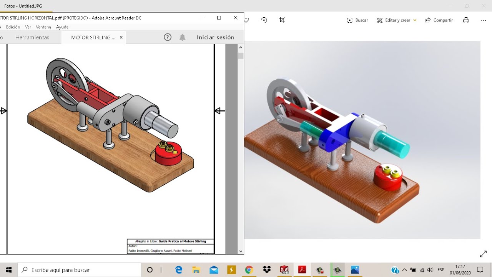Open the Mail app on taskbar
Image resolution: width=492 pixels, height=277 pixels.
(x=214, y=270)
